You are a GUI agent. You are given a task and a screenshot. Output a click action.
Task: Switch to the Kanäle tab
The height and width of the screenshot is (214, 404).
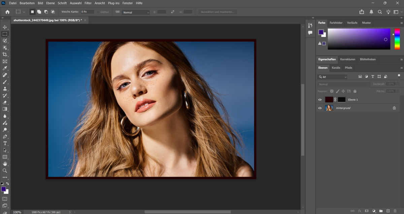pos(336,68)
